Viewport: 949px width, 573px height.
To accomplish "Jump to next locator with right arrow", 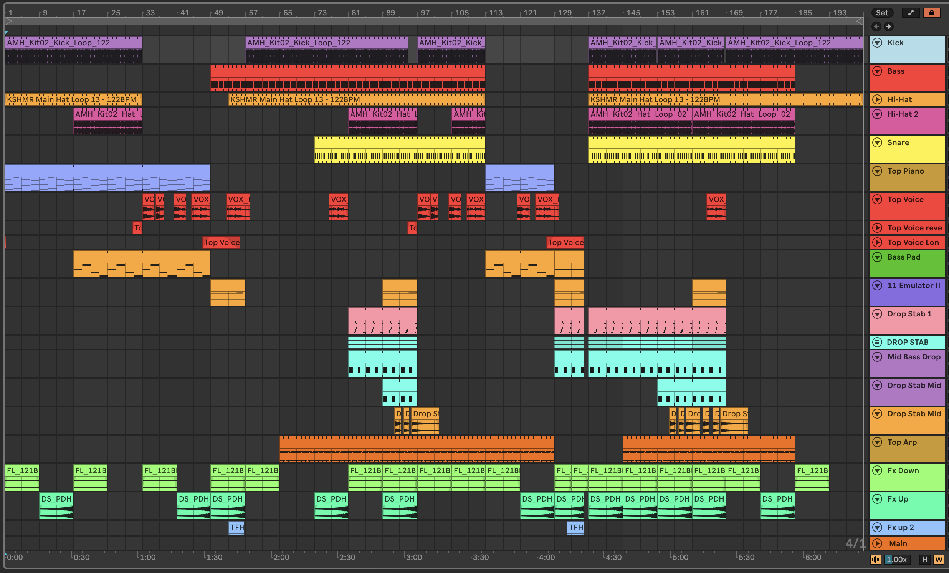I will click(x=888, y=26).
